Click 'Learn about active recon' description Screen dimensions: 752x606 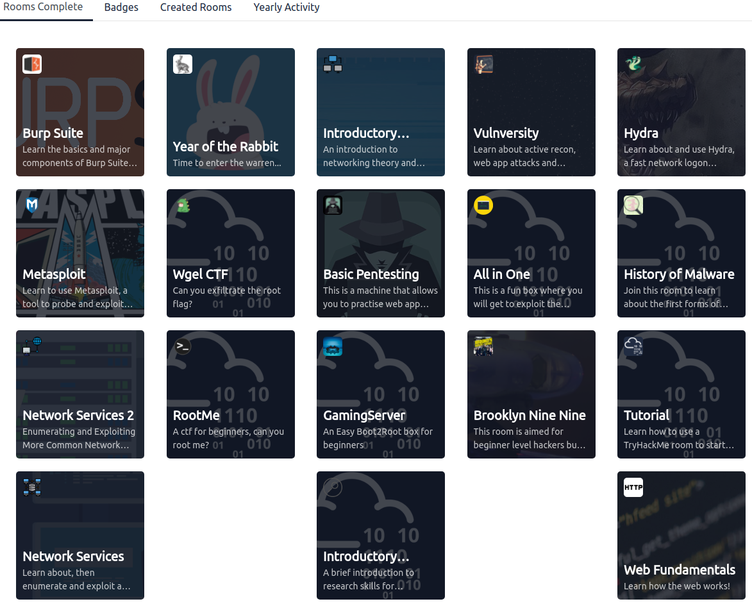click(x=524, y=156)
